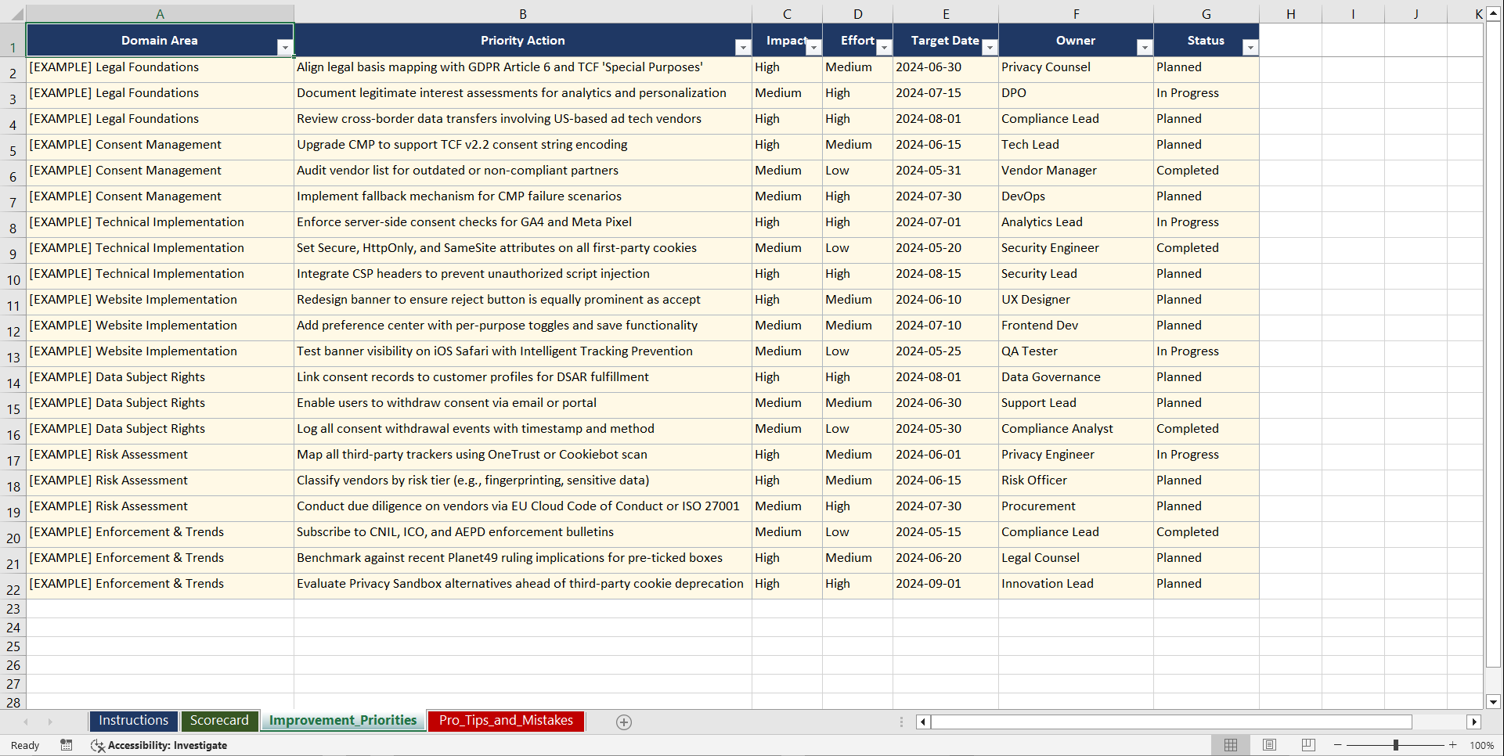Image resolution: width=1504 pixels, height=756 pixels.
Task: Click the Select All corner button
Action: tap(19, 13)
